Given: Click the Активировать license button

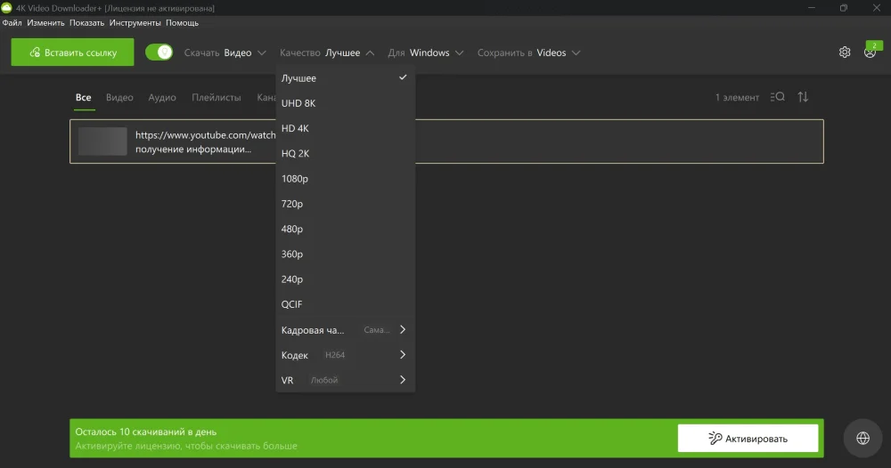Looking at the screenshot, I should 748,438.
